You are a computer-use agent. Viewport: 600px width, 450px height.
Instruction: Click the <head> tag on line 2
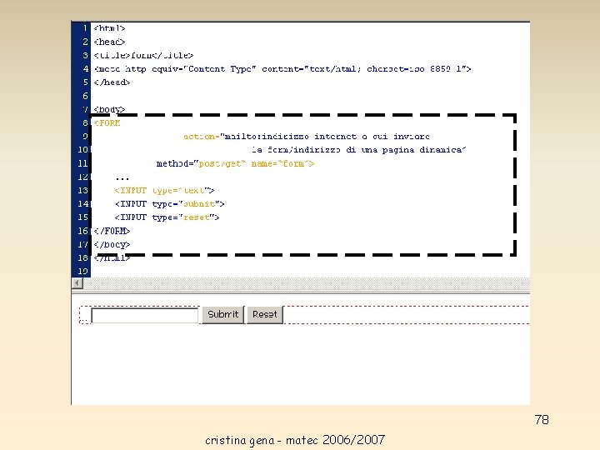[x=109, y=42]
